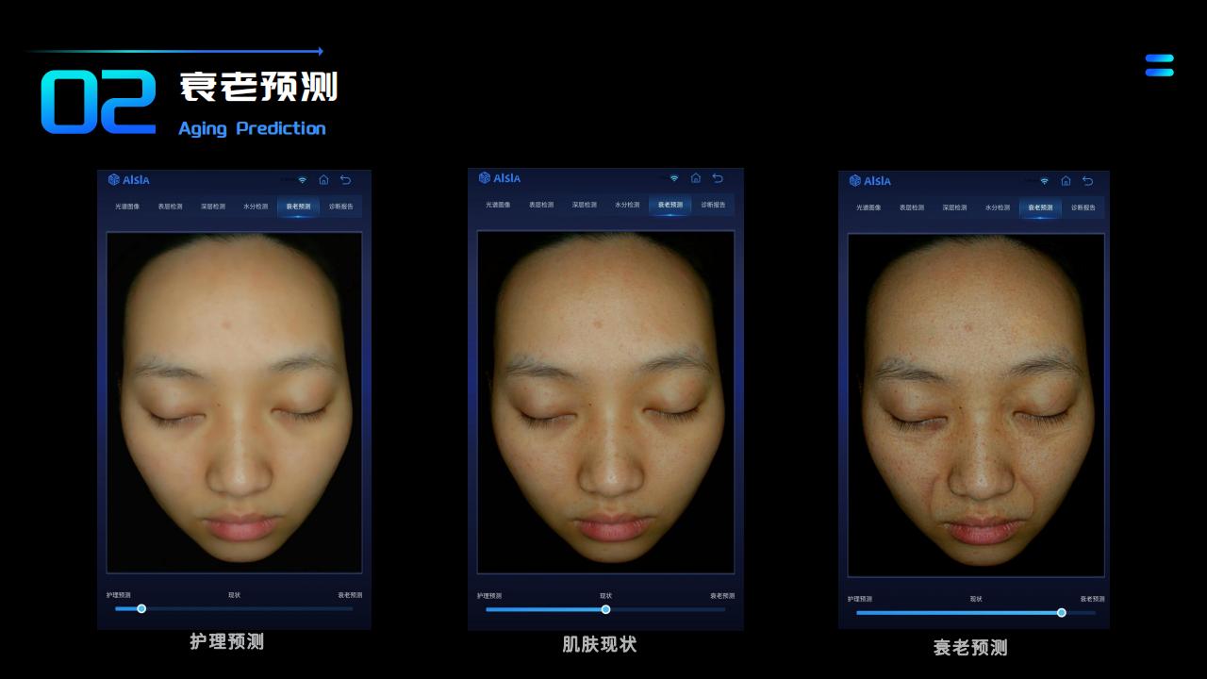Click the face image on the 护理预测 screen

coord(234,403)
